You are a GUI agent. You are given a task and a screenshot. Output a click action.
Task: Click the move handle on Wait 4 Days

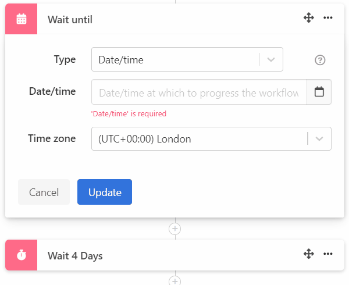309,254
